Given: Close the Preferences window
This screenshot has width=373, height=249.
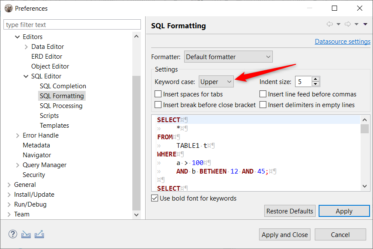Looking at the screenshot, I should tap(360, 8).
